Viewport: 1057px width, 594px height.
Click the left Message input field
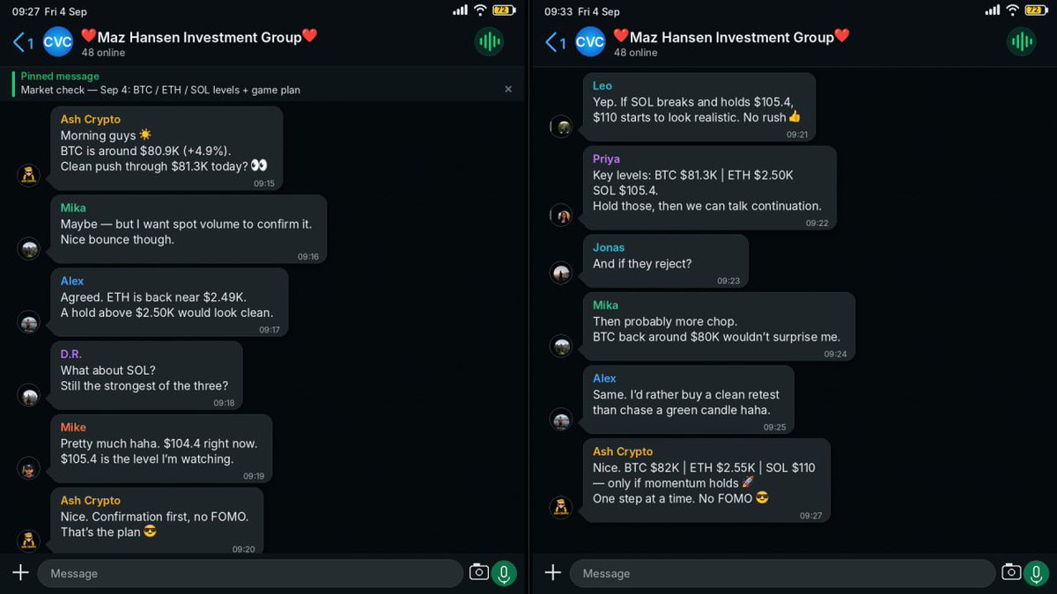click(250, 573)
